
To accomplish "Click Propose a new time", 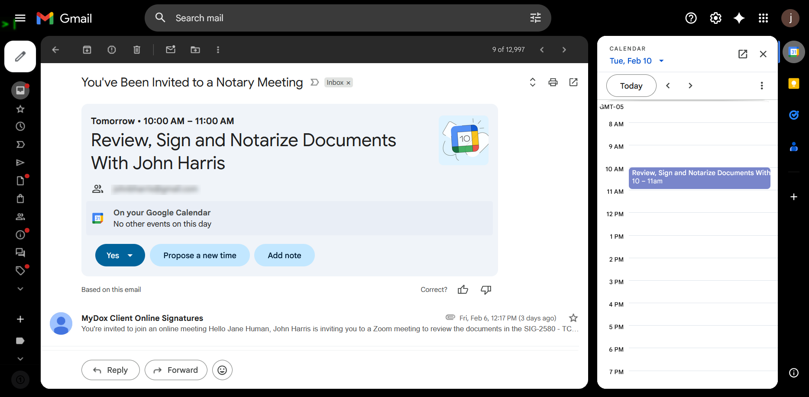I will point(200,256).
